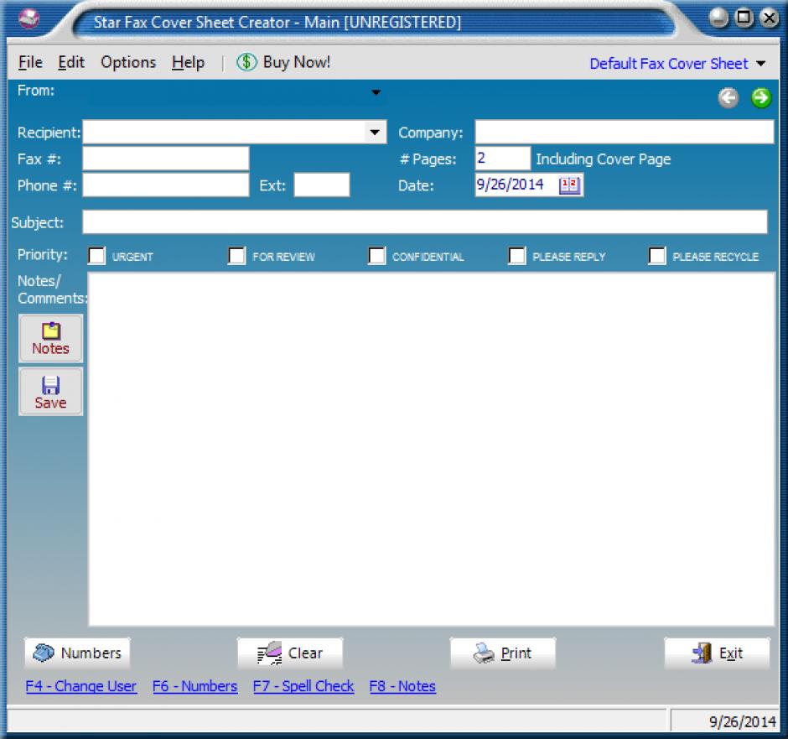The height and width of the screenshot is (739, 788).
Task: Click the F7 - Spell Check link
Action: [303, 686]
